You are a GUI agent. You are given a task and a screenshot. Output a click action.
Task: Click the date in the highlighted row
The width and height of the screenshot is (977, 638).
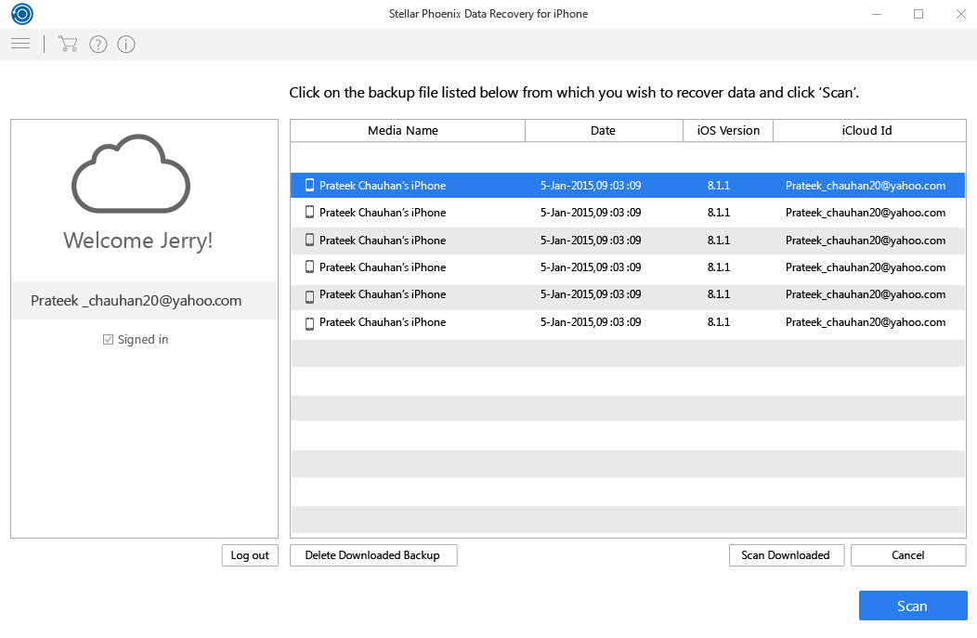coord(591,186)
